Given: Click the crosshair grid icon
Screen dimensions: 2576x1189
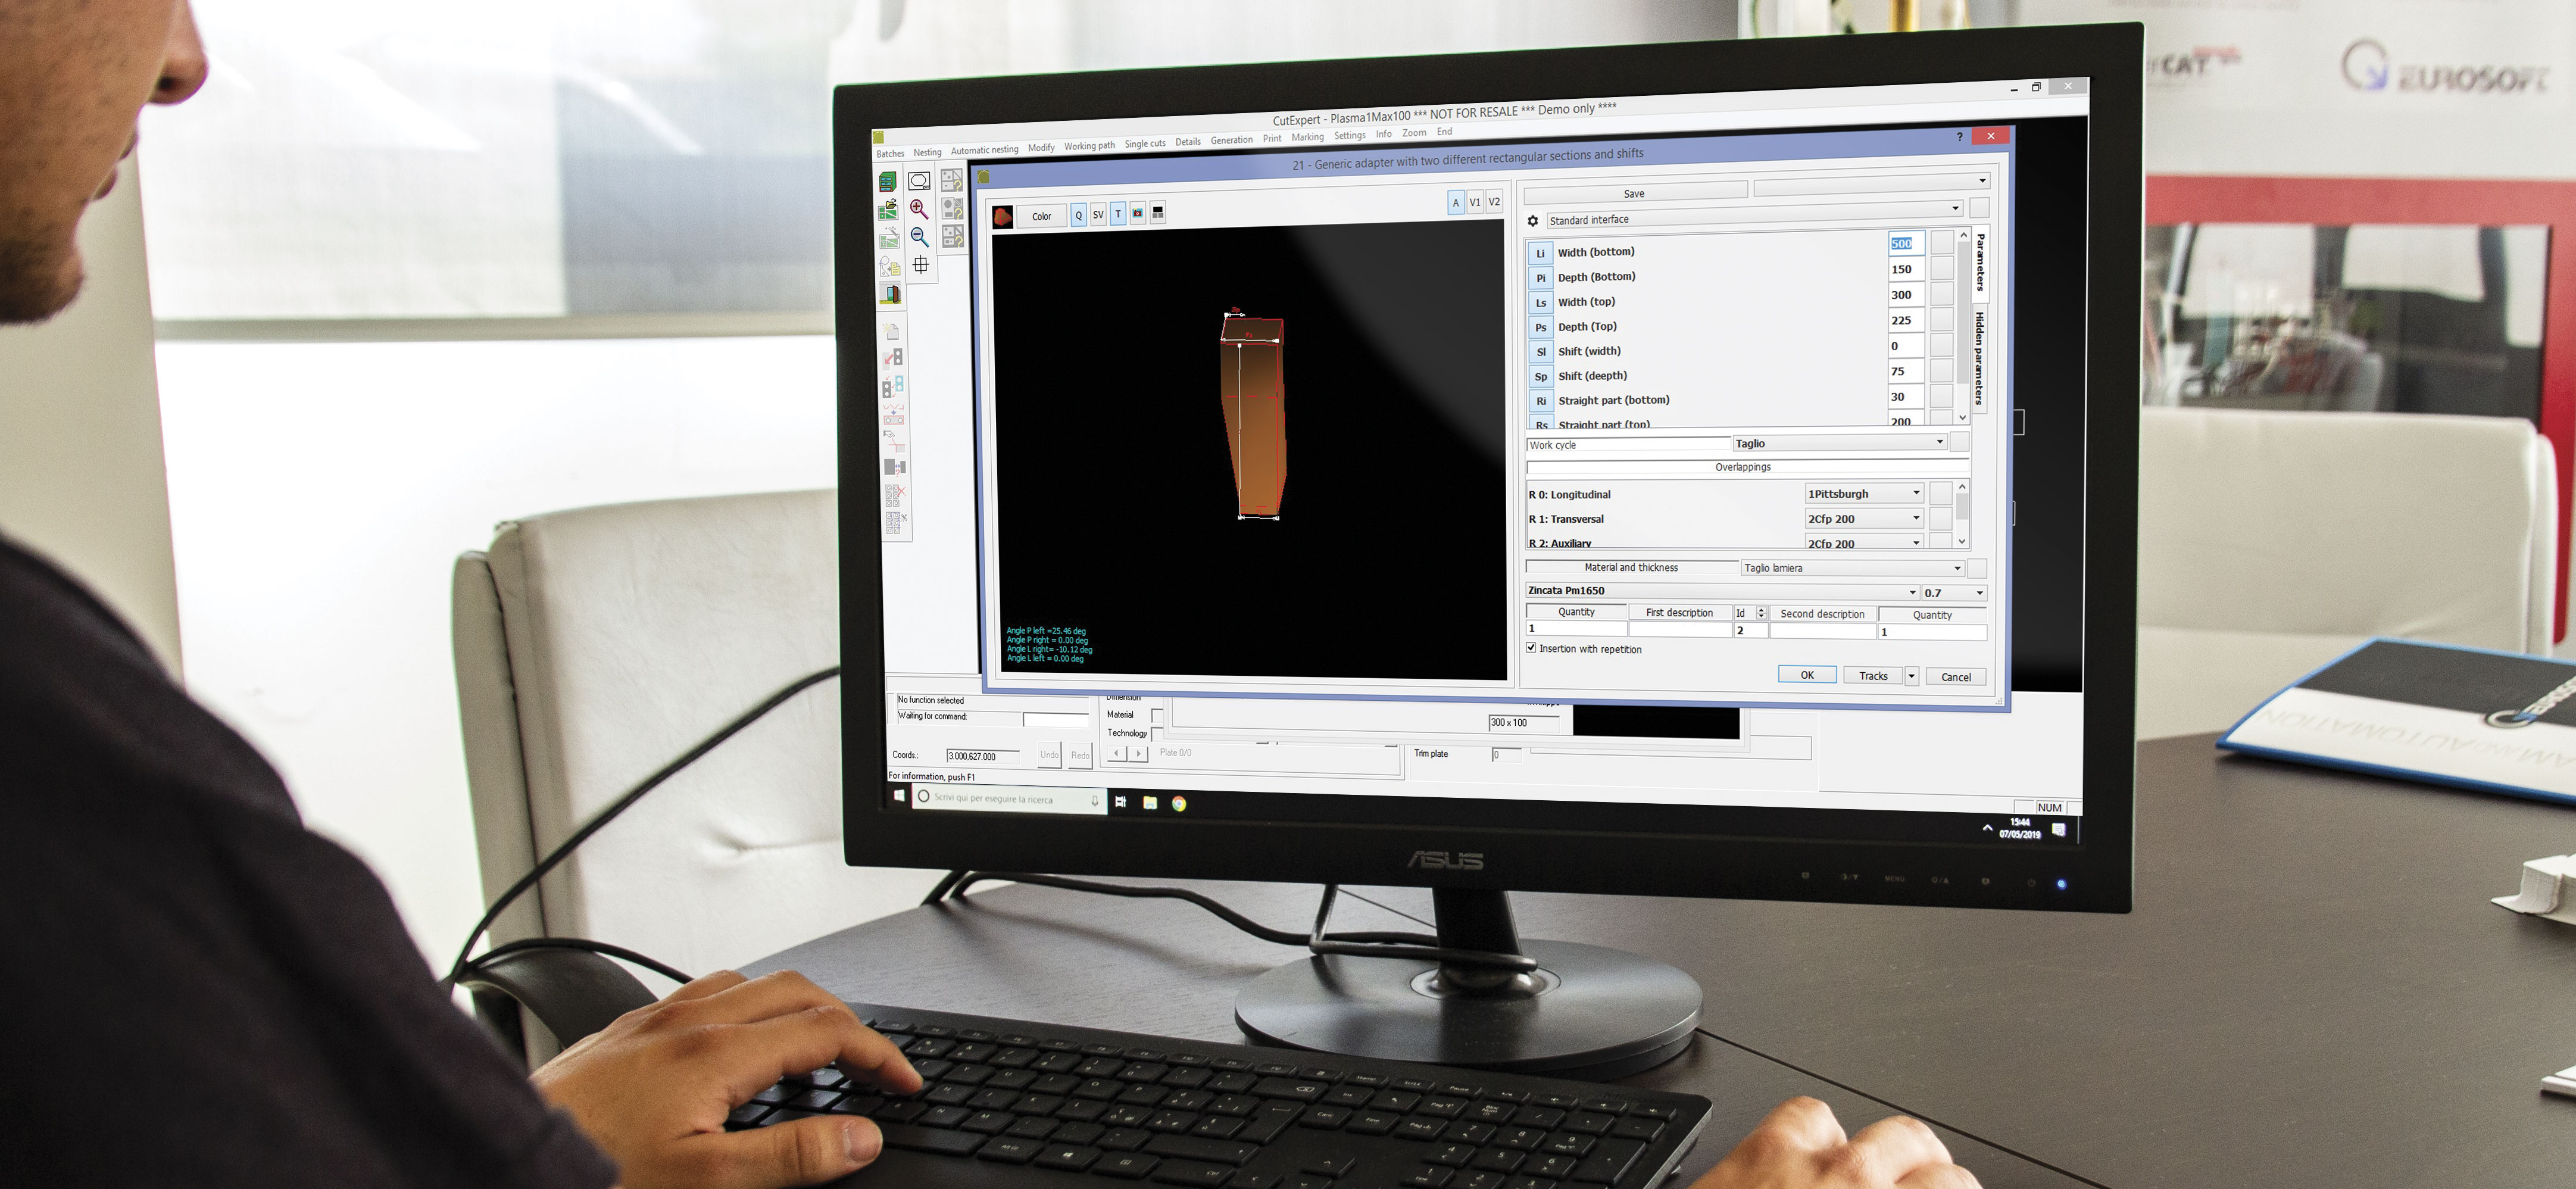Looking at the screenshot, I should coord(921,265).
